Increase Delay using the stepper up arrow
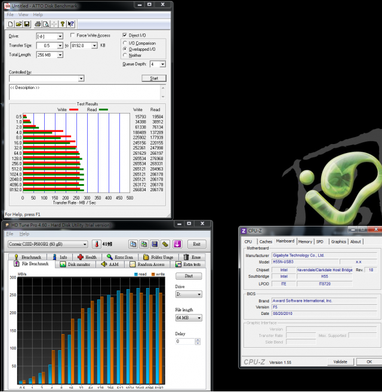The width and height of the screenshot is (382, 392). click(x=198, y=340)
